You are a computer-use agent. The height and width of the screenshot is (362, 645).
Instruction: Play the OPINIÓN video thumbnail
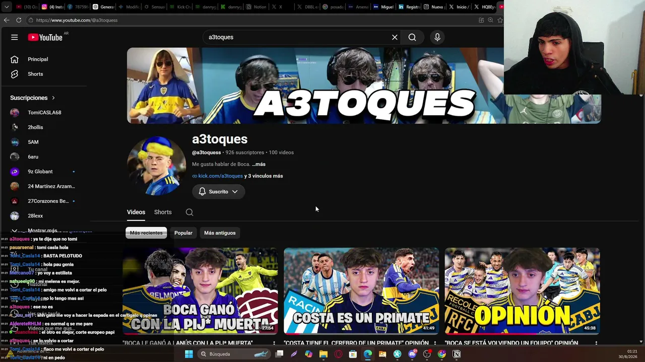click(523, 291)
